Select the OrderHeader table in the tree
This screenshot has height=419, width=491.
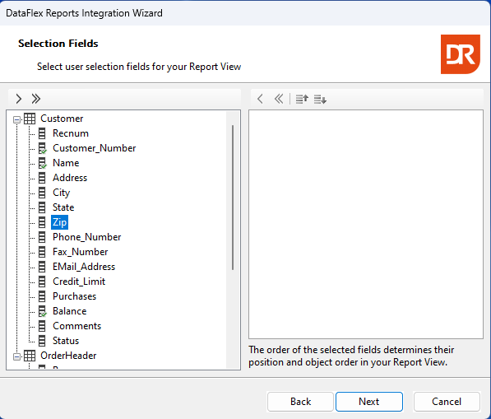pos(68,356)
